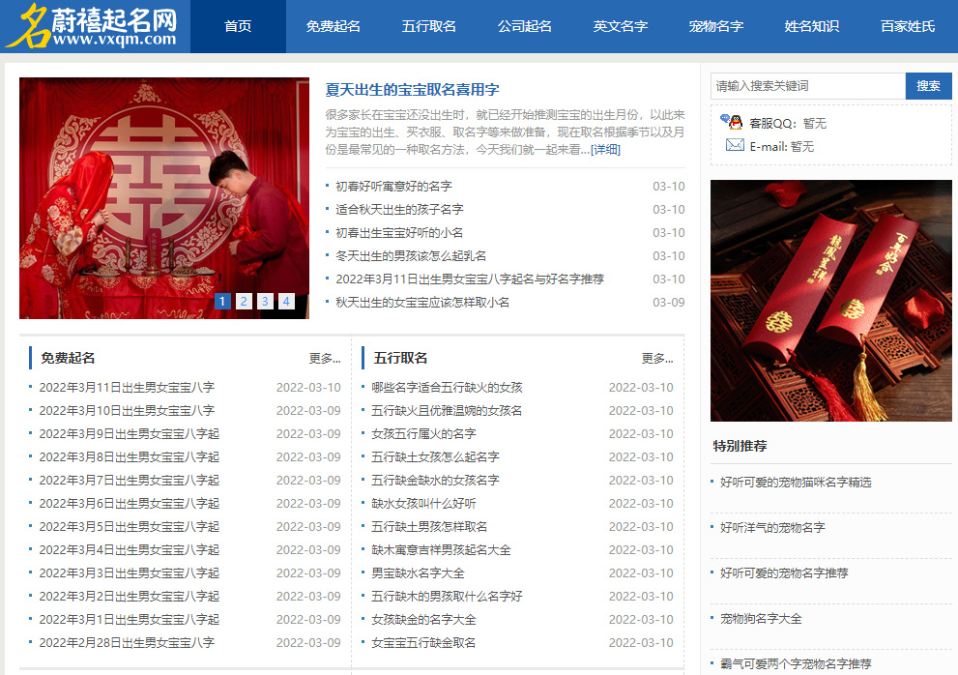Image resolution: width=958 pixels, height=675 pixels.
Task: Open article 初春出生宝宝好听的小名
Action: point(399,233)
